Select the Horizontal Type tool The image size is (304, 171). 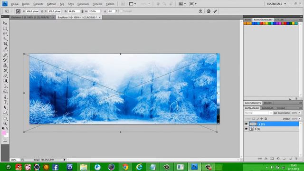point(5,102)
